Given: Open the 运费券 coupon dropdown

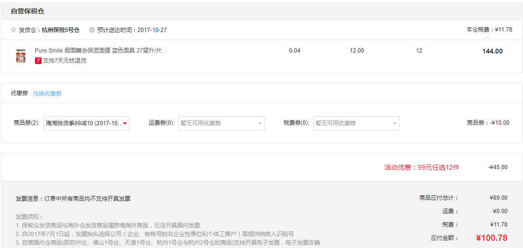Looking at the screenshot, I should coord(222,123).
